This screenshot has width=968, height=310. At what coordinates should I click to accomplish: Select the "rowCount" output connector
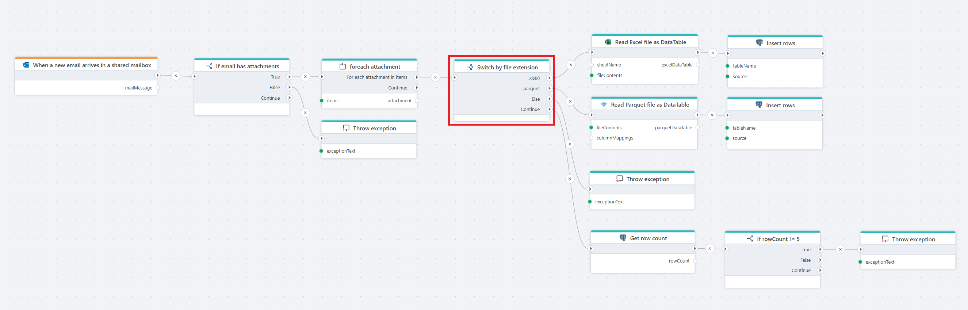pos(695,261)
